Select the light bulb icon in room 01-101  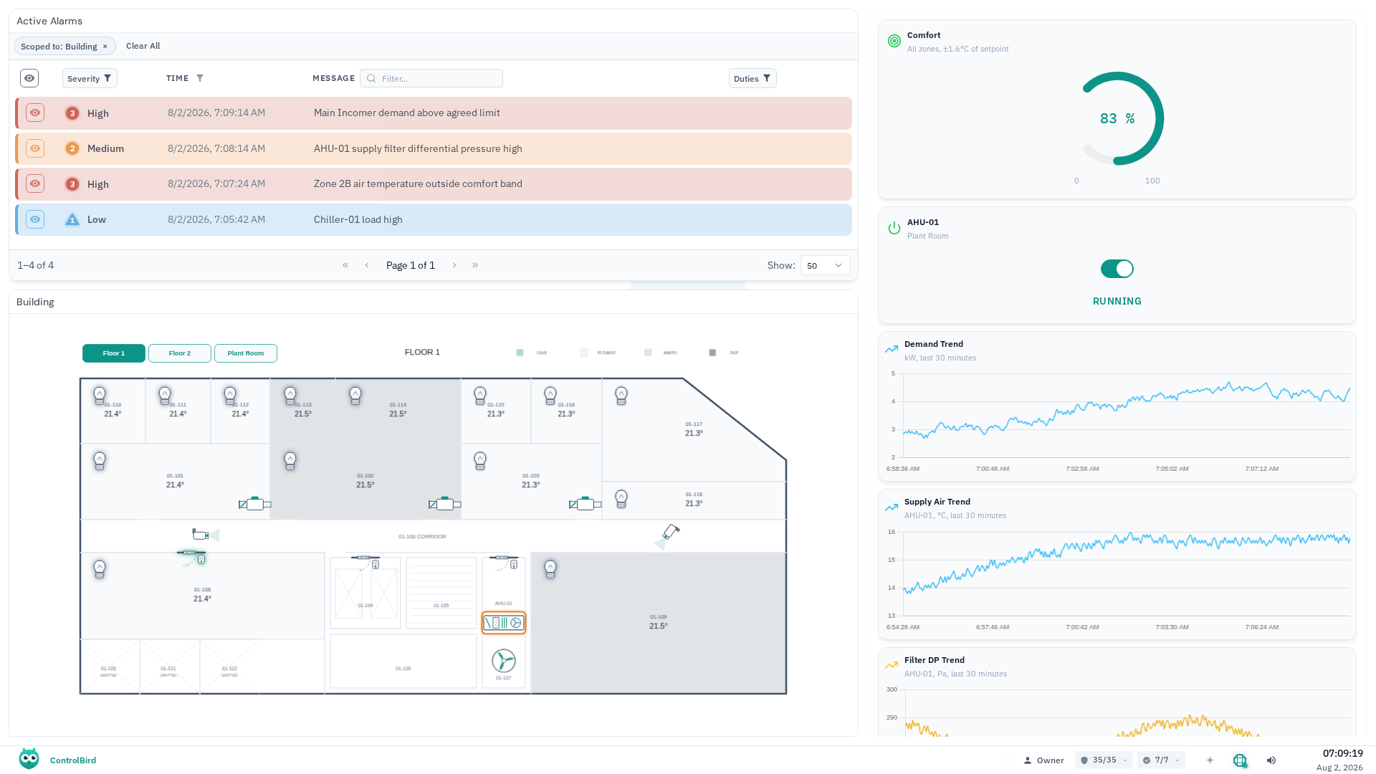tap(100, 461)
